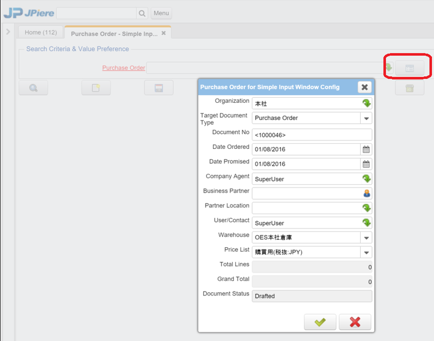The width and height of the screenshot is (434, 341).
Task: Confirm dialog with the green checkmark
Action: [x=320, y=322]
